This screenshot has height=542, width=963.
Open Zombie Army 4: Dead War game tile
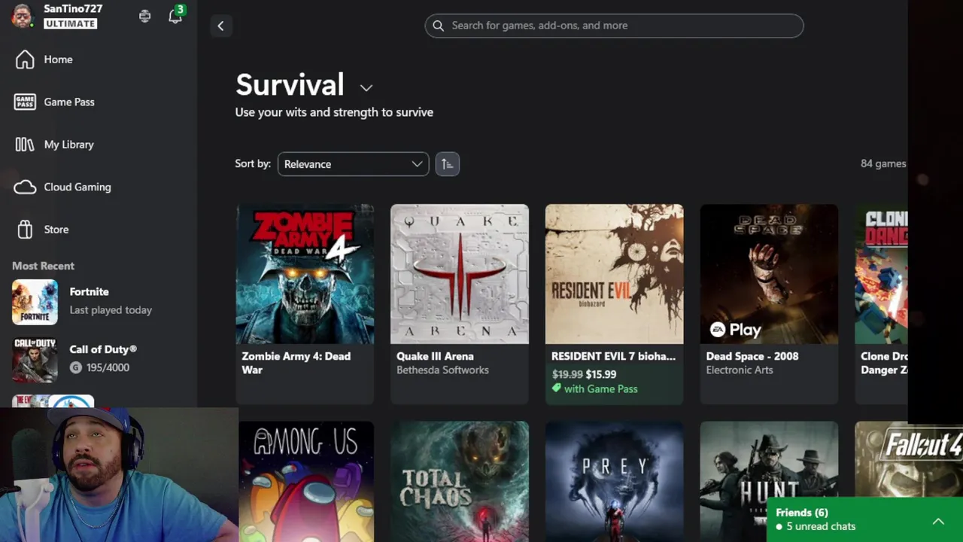[305, 304]
